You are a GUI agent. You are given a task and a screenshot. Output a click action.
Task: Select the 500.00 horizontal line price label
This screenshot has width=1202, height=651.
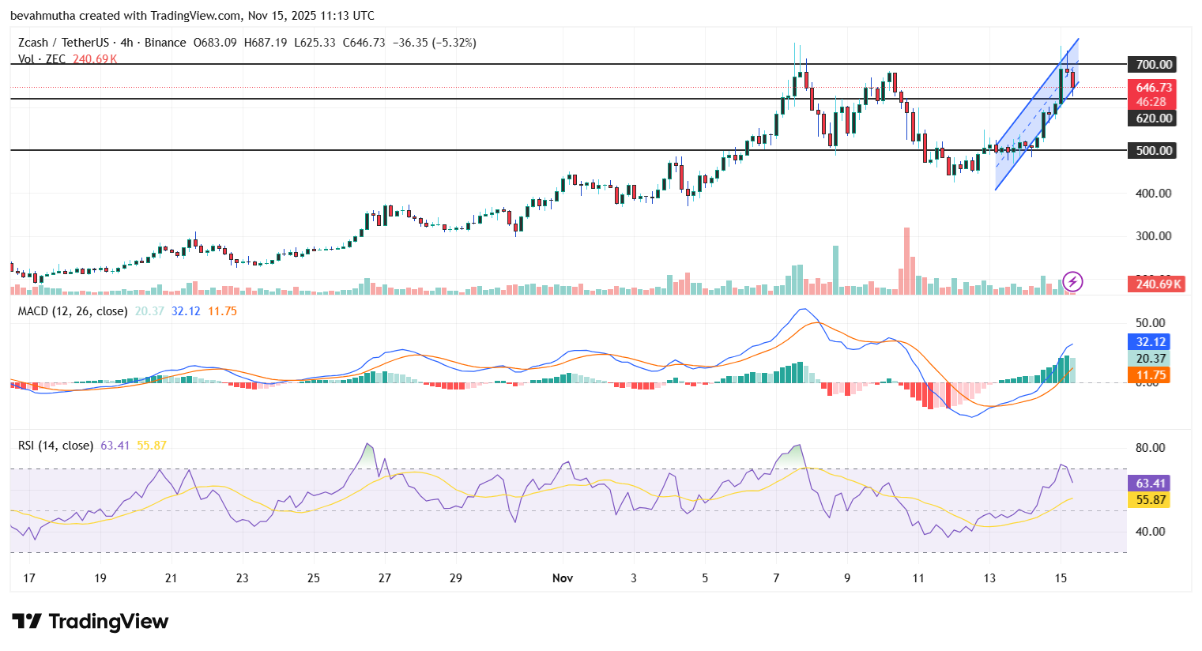(x=1154, y=151)
